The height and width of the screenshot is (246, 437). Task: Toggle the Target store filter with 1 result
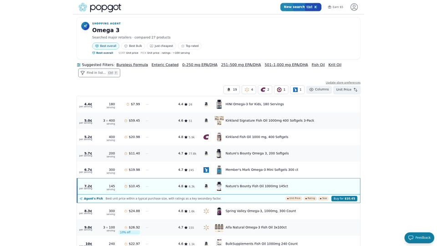pos(281,90)
